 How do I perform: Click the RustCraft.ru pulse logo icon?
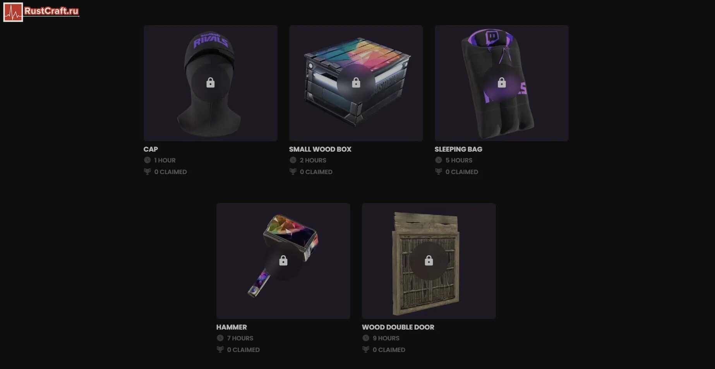[13, 12]
